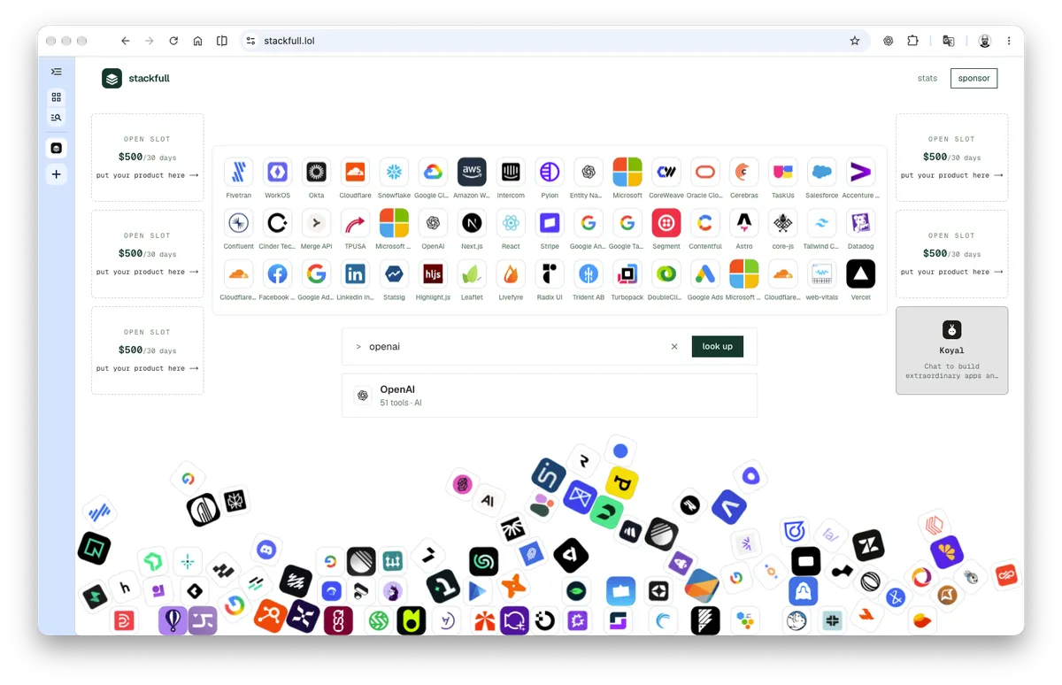Choose the web-vitals icon
This screenshot has height=685, width=1062.
(822, 274)
